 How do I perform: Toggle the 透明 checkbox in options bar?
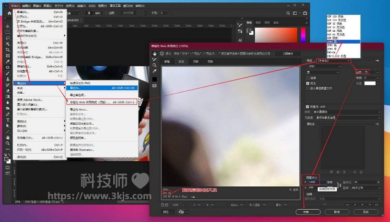pos(107,13)
